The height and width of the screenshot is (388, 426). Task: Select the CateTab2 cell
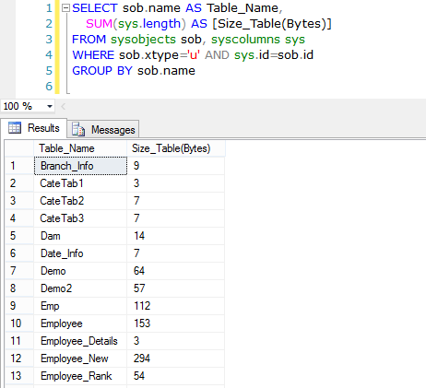pyautogui.click(x=80, y=201)
